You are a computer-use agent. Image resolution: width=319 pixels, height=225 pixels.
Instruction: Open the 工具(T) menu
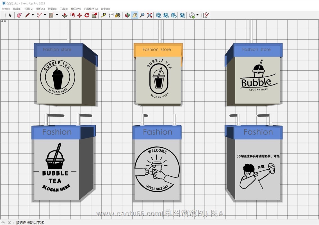pyautogui.click(x=64, y=9)
